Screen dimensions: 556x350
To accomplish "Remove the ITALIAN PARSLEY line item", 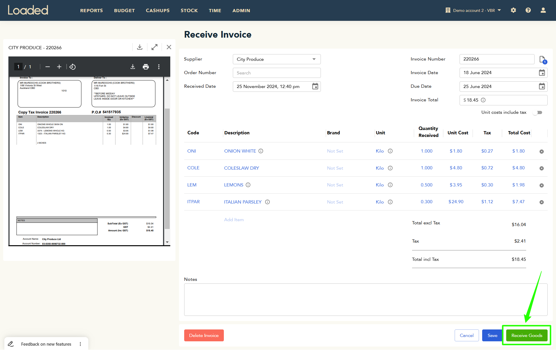I will tap(542, 202).
